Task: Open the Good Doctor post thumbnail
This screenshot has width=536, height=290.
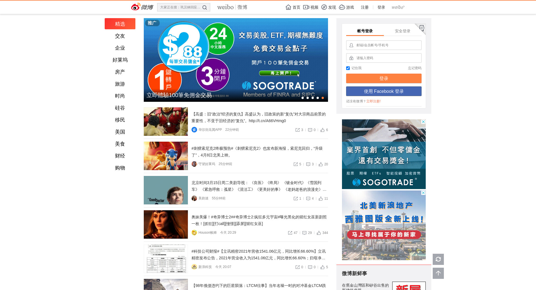Action: tap(166, 190)
